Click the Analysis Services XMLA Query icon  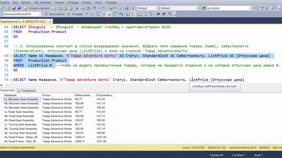click(x=70, y=8)
